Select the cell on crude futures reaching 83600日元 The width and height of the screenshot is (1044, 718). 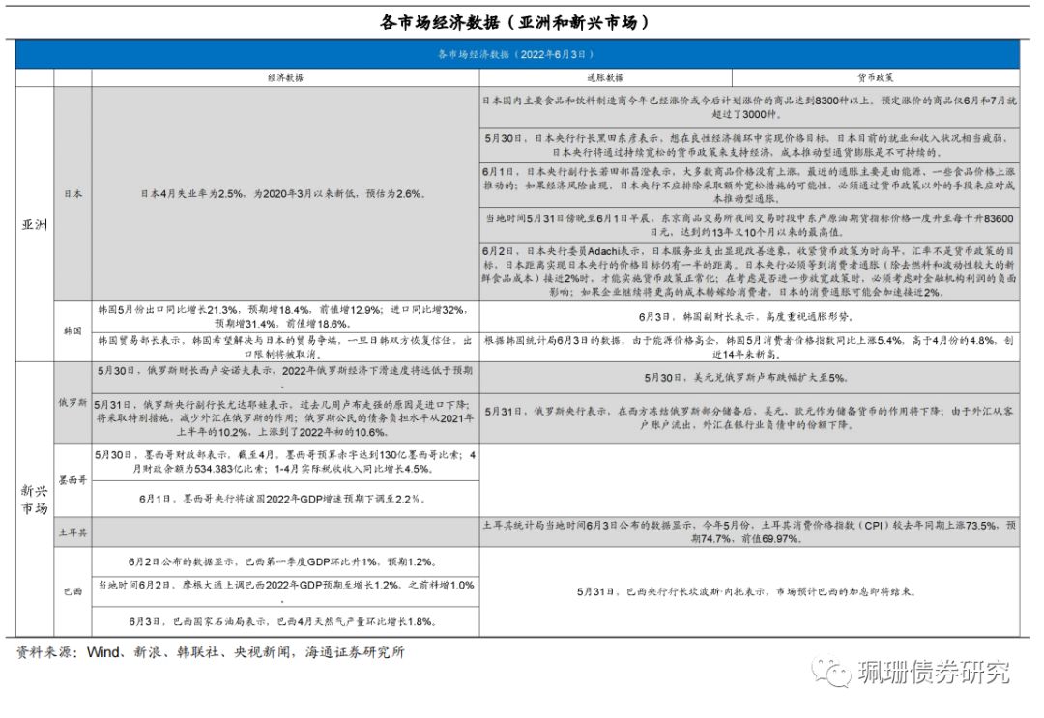click(750, 225)
